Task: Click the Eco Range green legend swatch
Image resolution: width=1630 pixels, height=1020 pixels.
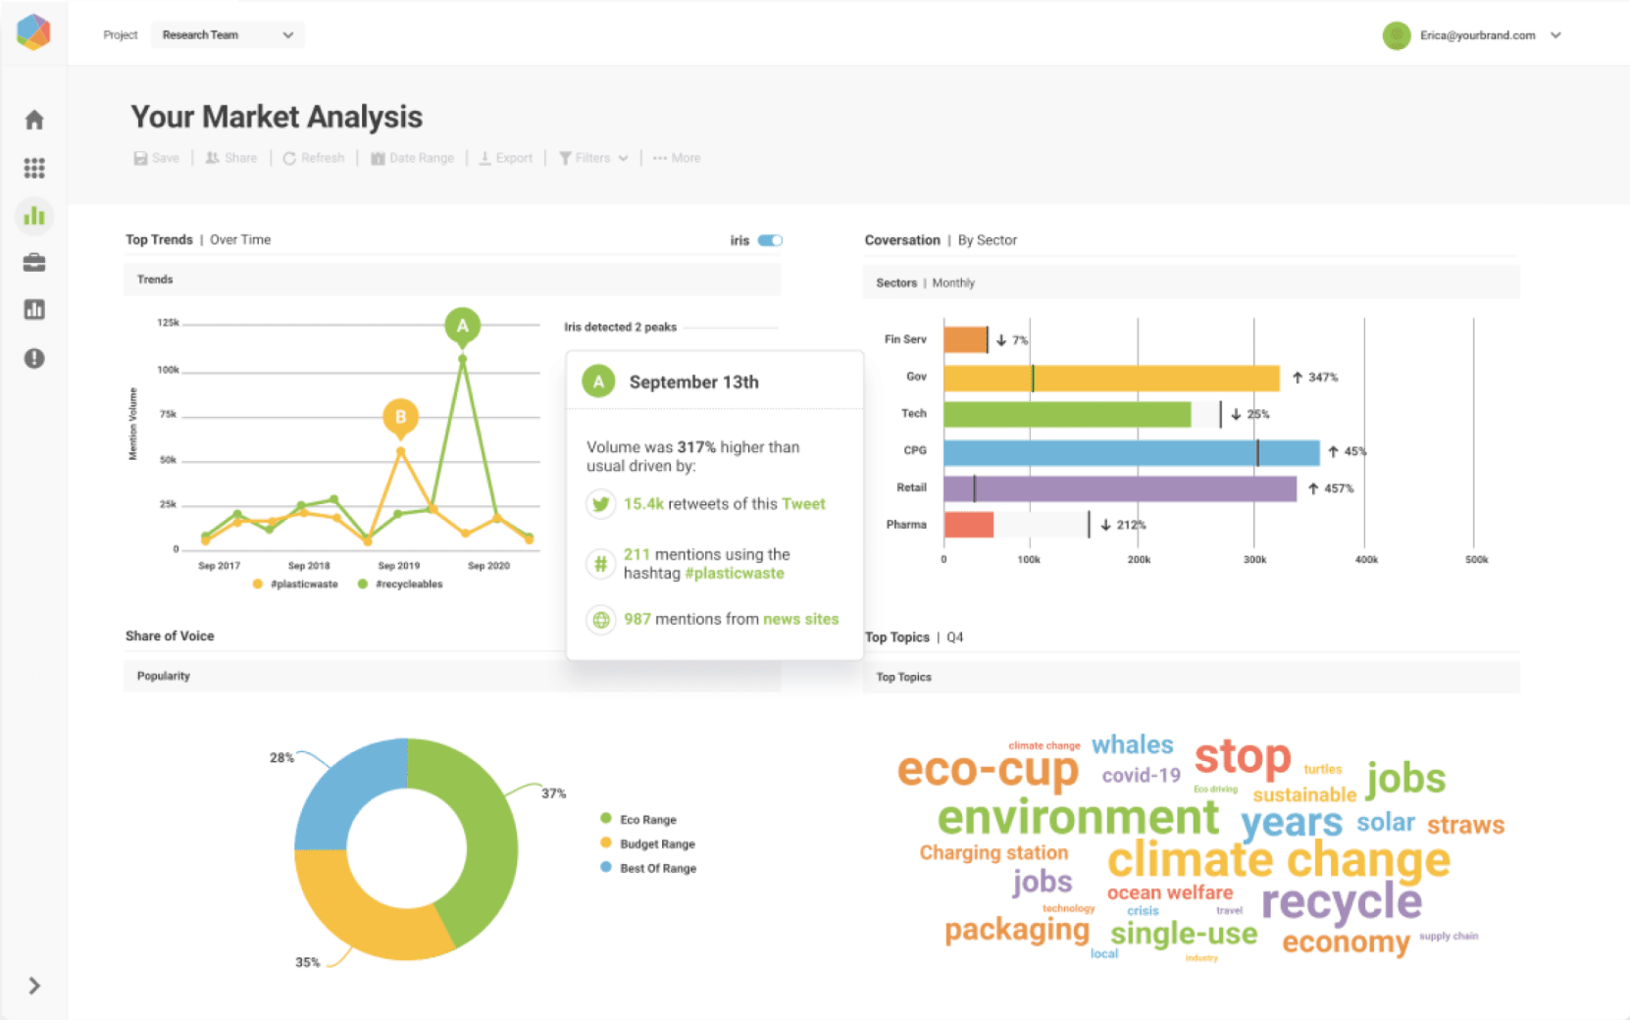Action: pyautogui.click(x=605, y=819)
